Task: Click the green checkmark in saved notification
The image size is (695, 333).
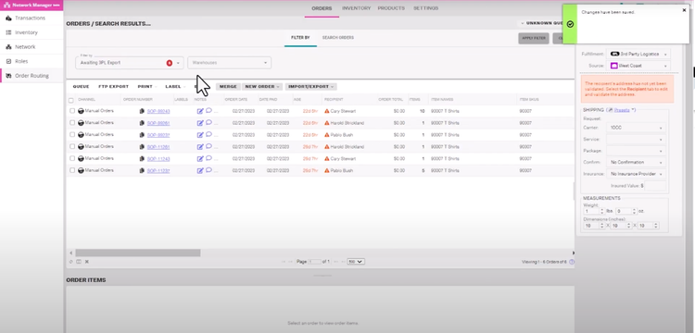Action: click(x=570, y=24)
